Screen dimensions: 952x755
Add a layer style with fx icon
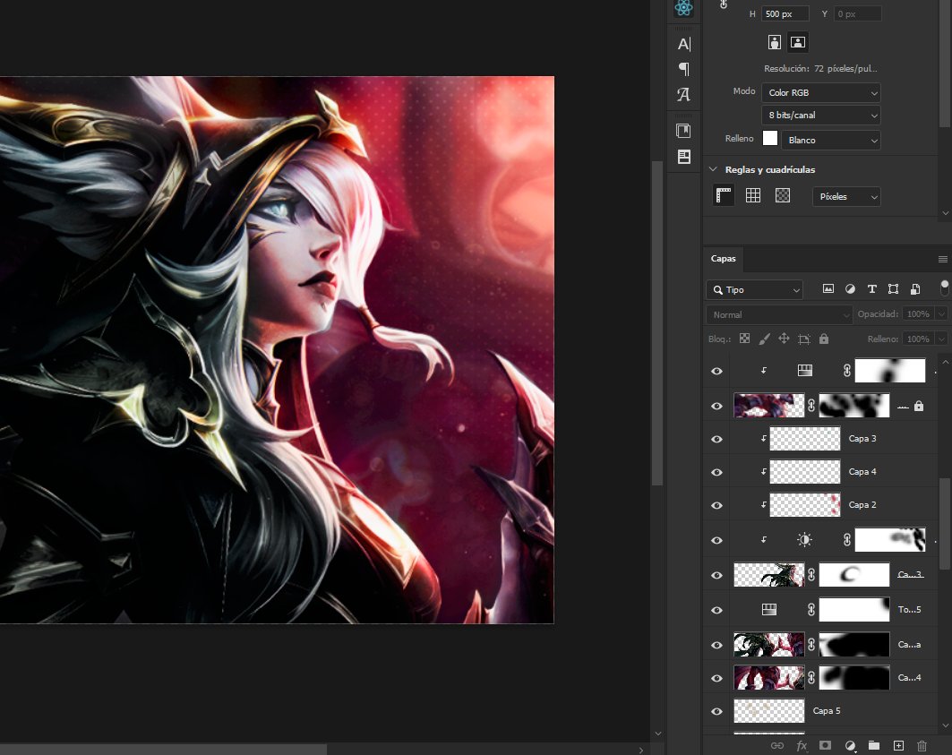802,745
